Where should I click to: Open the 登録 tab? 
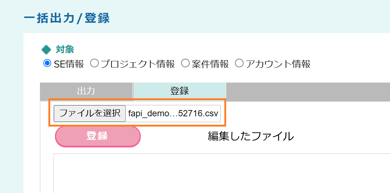[179, 91]
